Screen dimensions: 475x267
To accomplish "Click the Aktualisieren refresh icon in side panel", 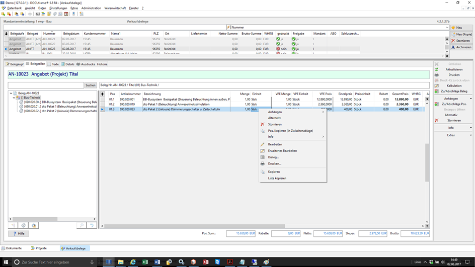I will point(437,69).
